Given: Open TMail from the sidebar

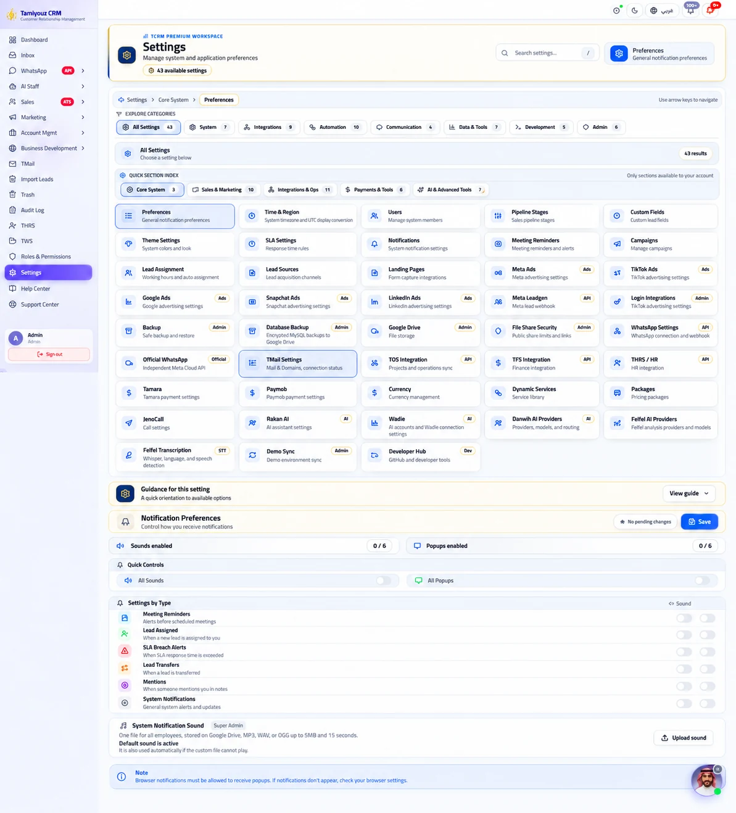Looking at the screenshot, I should (28, 163).
